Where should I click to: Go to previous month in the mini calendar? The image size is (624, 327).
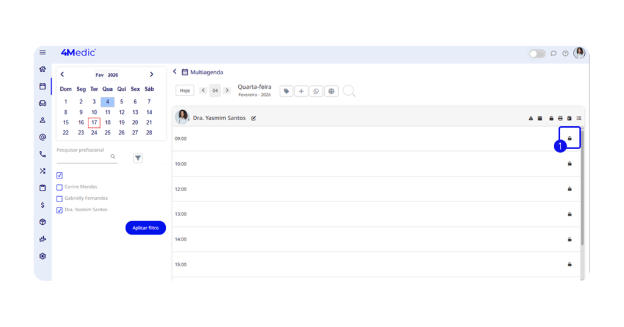click(62, 74)
